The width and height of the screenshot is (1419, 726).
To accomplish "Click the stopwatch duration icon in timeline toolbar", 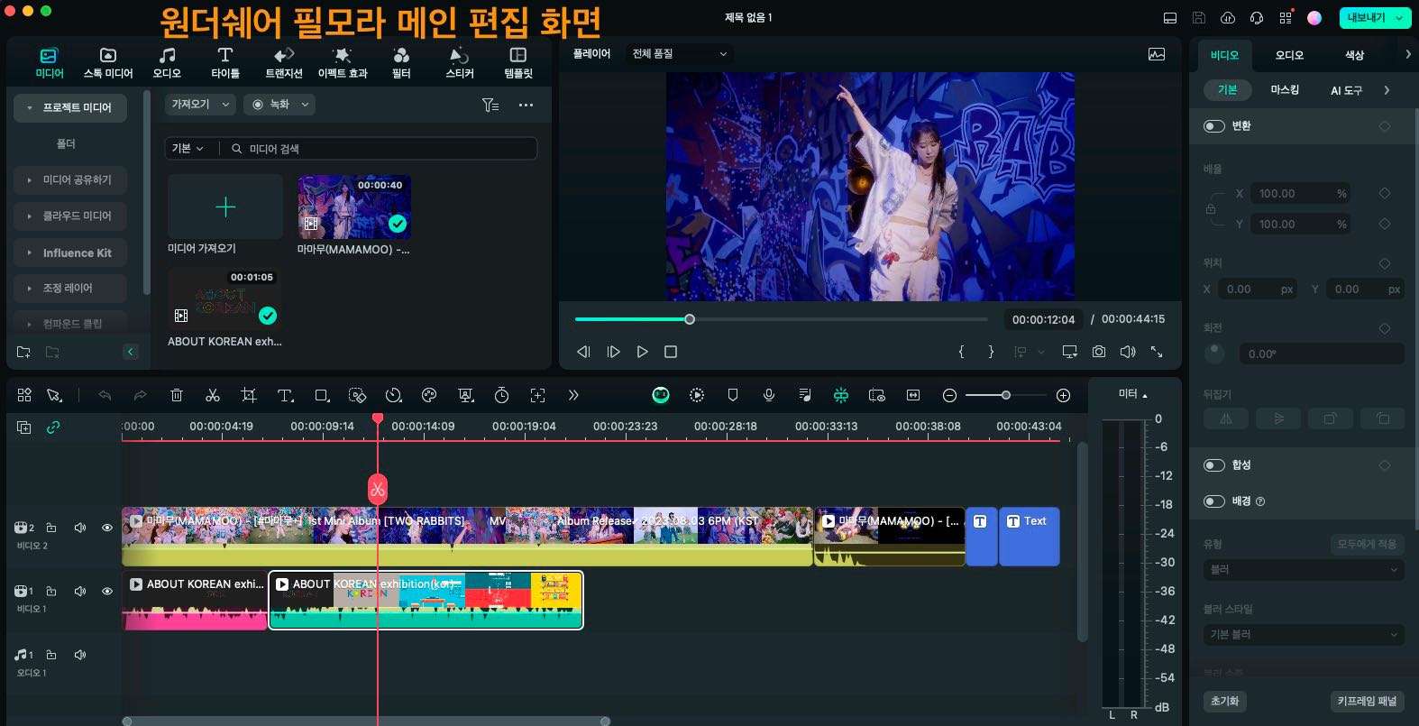I will tap(501, 395).
